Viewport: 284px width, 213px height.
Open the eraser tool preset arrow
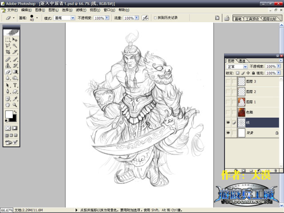click(x=14, y=18)
